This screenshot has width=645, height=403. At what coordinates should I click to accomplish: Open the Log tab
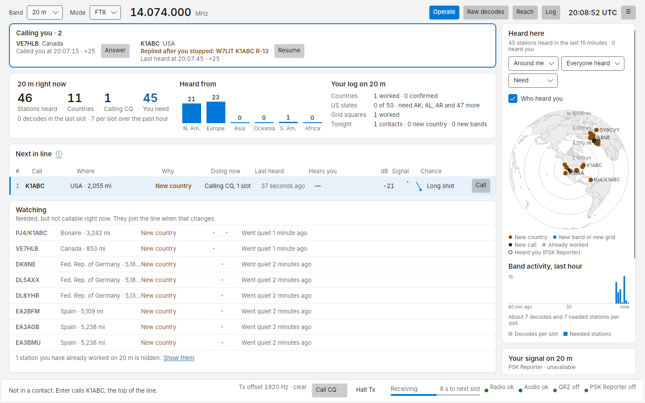click(x=550, y=12)
